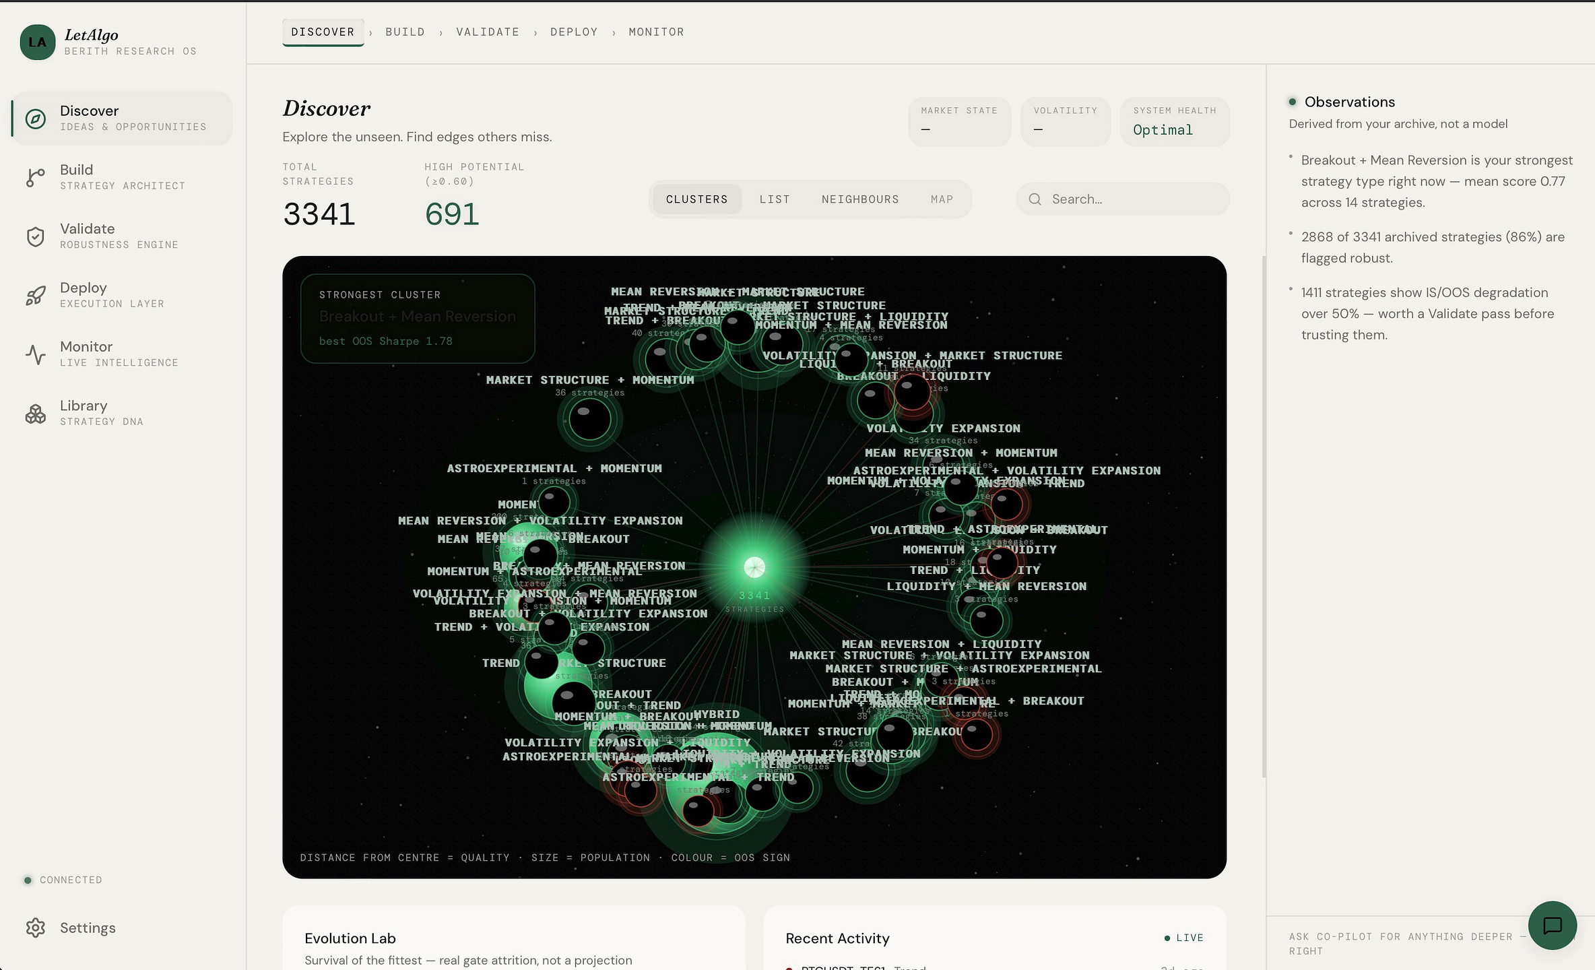
Task: Click the Strongest Cluster card
Action: [x=418, y=319]
